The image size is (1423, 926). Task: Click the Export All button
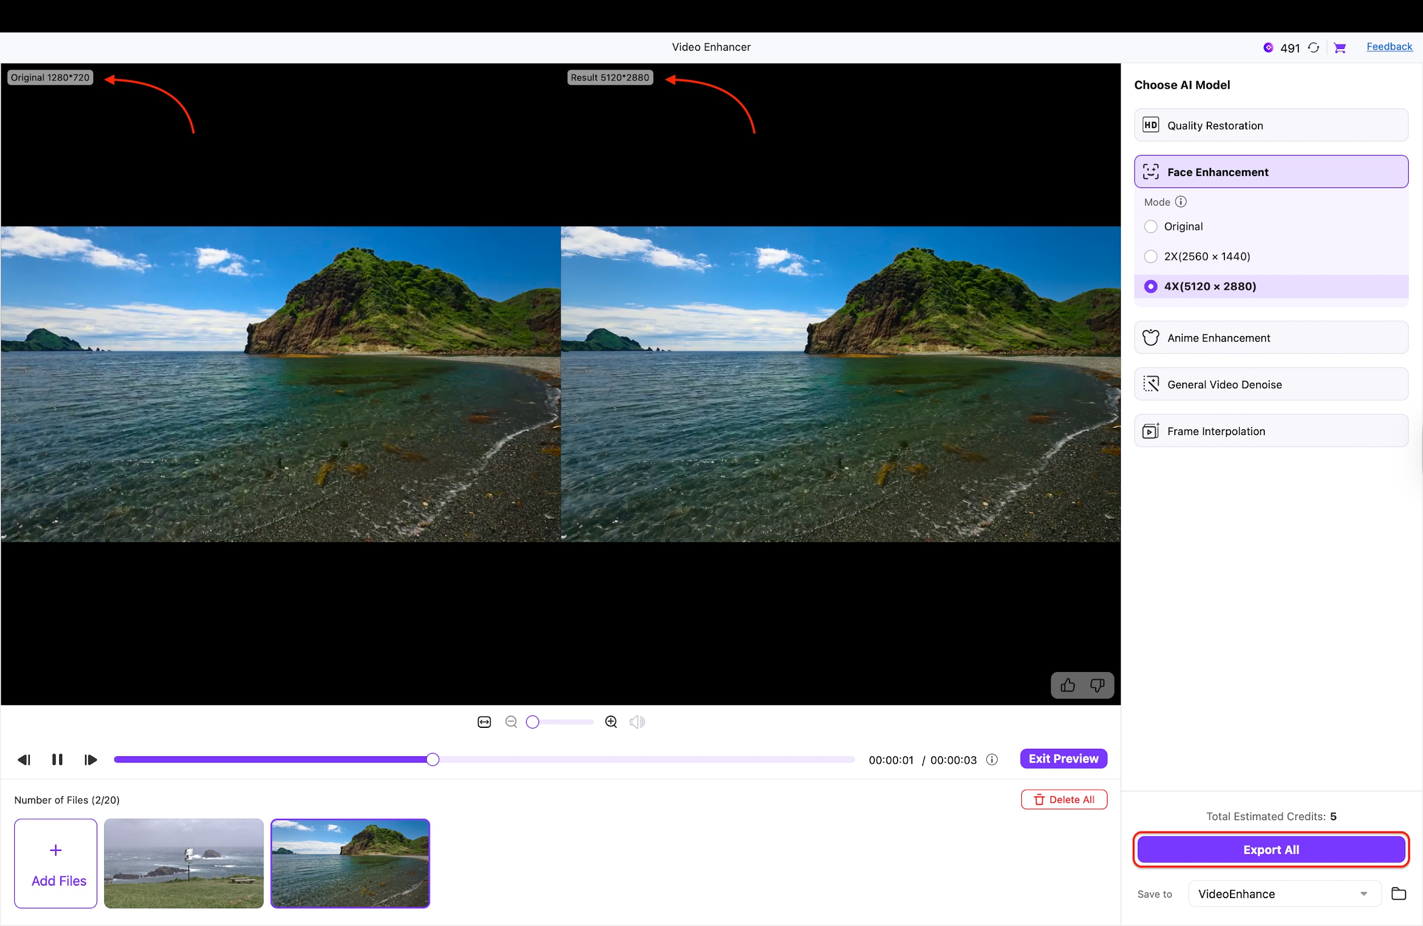pos(1270,850)
